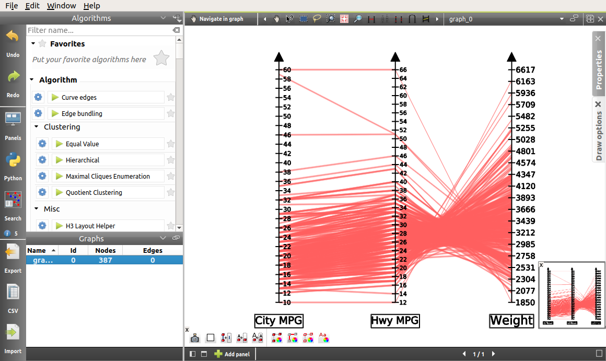Click the Search graph icon
The width and height of the screenshot is (606, 361).
13,204
